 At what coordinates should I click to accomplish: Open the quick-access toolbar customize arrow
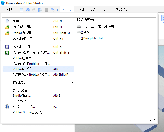(57, 10)
